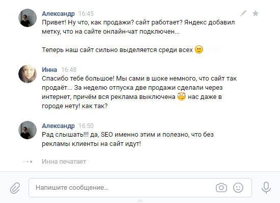Open Александр's avatar in first message
The image size is (280, 203).
(x=28, y=18)
